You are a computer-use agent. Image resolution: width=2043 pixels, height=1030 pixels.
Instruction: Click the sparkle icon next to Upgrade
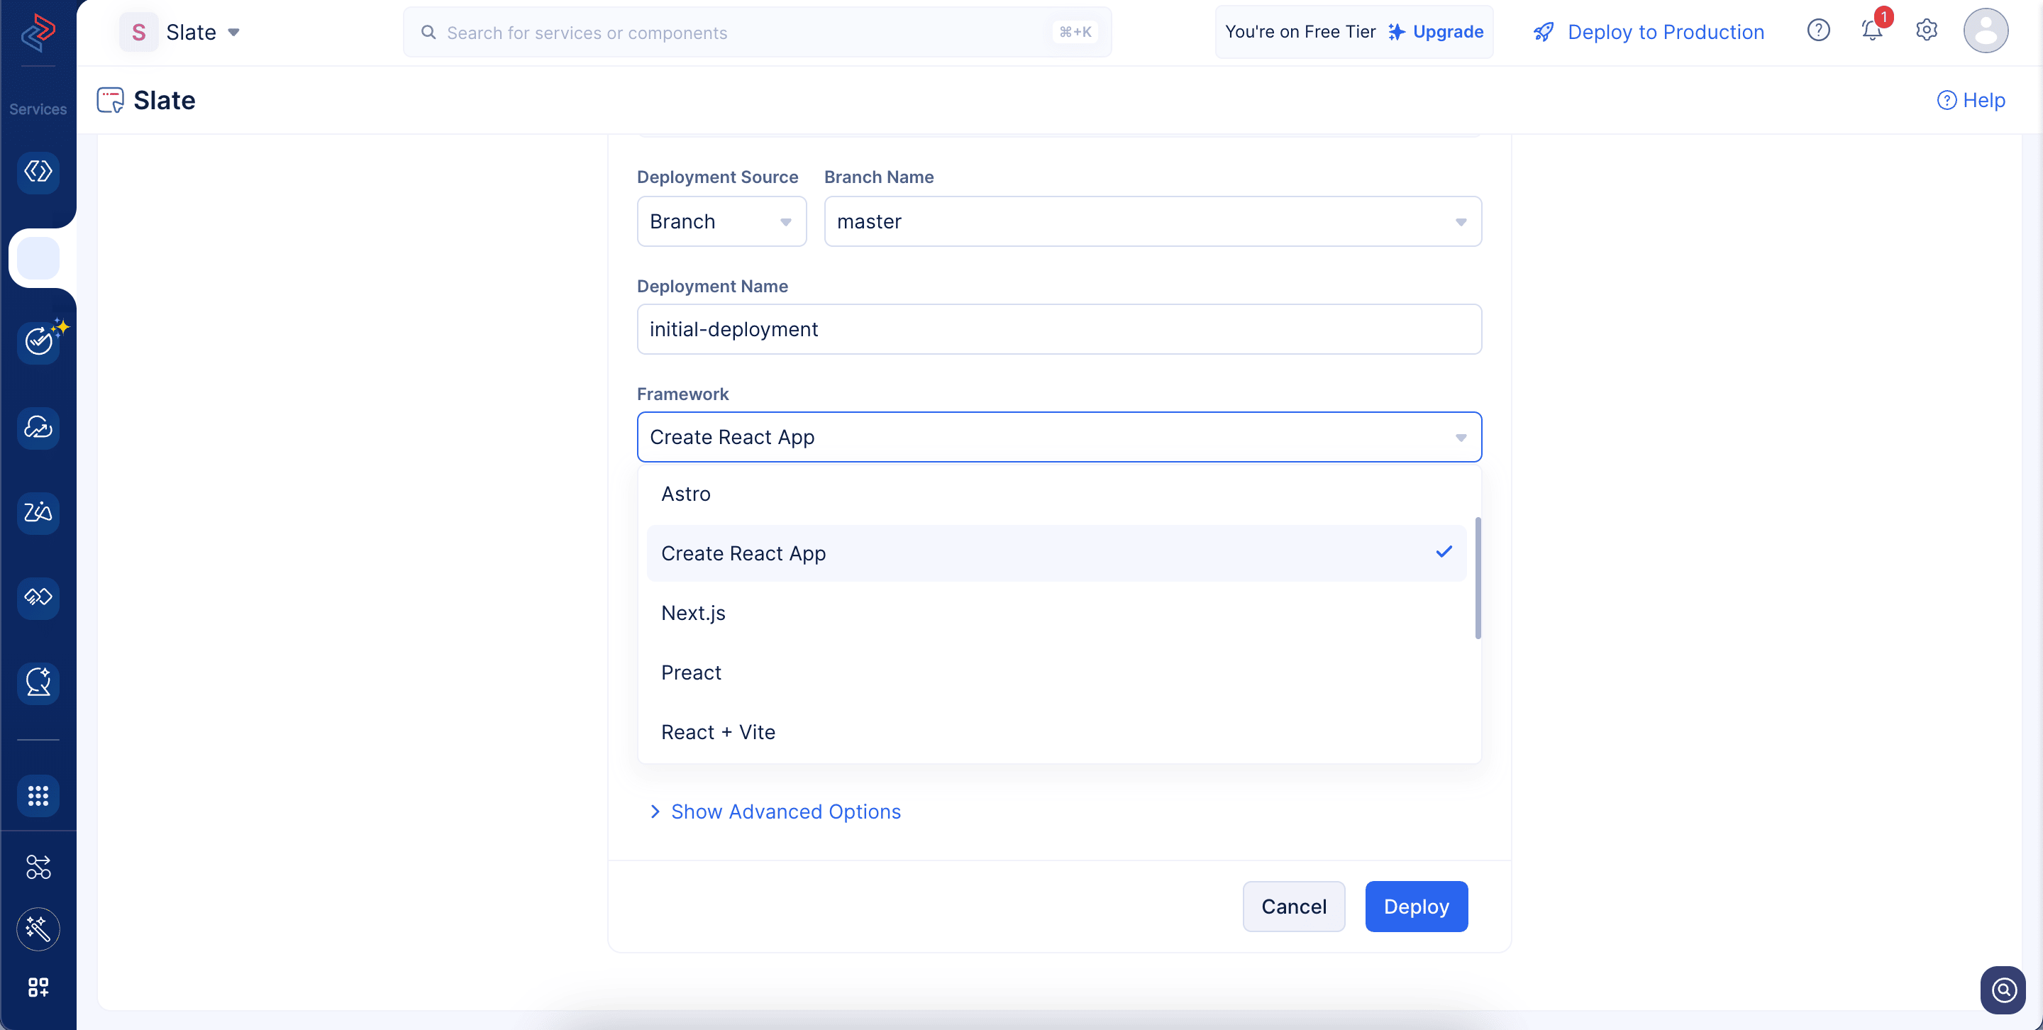pyautogui.click(x=1397, y=32)
